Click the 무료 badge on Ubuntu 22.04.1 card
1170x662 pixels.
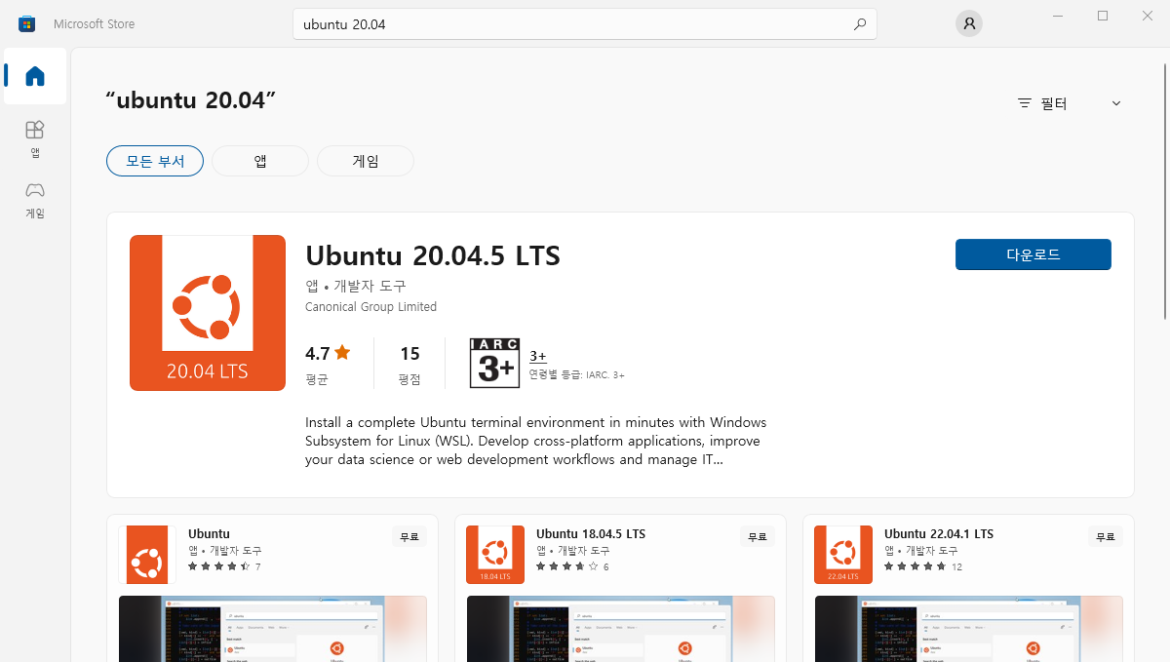(x=1106, y=537)
